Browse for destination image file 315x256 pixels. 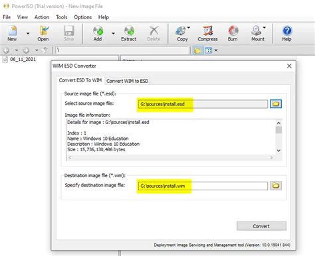[x=276, y=186]
